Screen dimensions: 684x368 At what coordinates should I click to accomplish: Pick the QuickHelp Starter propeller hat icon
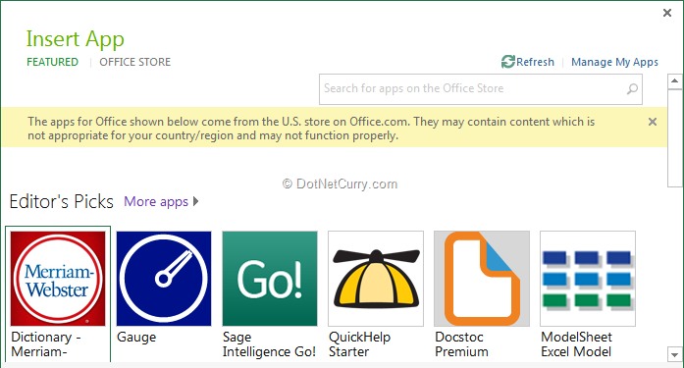coord(376,278)
